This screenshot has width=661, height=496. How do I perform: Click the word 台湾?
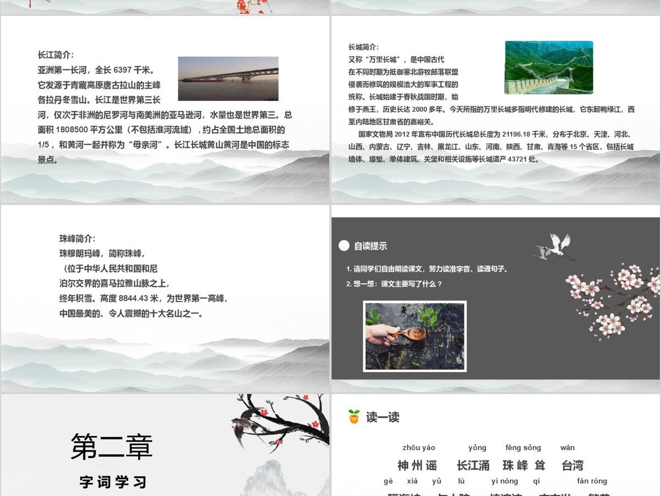coord(573,465)
